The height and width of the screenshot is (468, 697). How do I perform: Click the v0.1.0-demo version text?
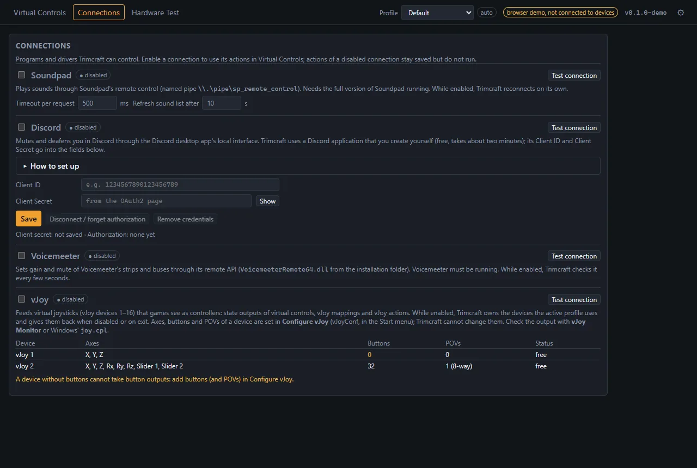click(645, 13)
